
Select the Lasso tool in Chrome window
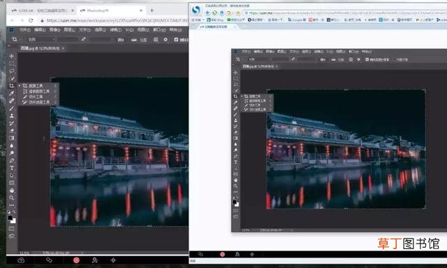[12, 71]
